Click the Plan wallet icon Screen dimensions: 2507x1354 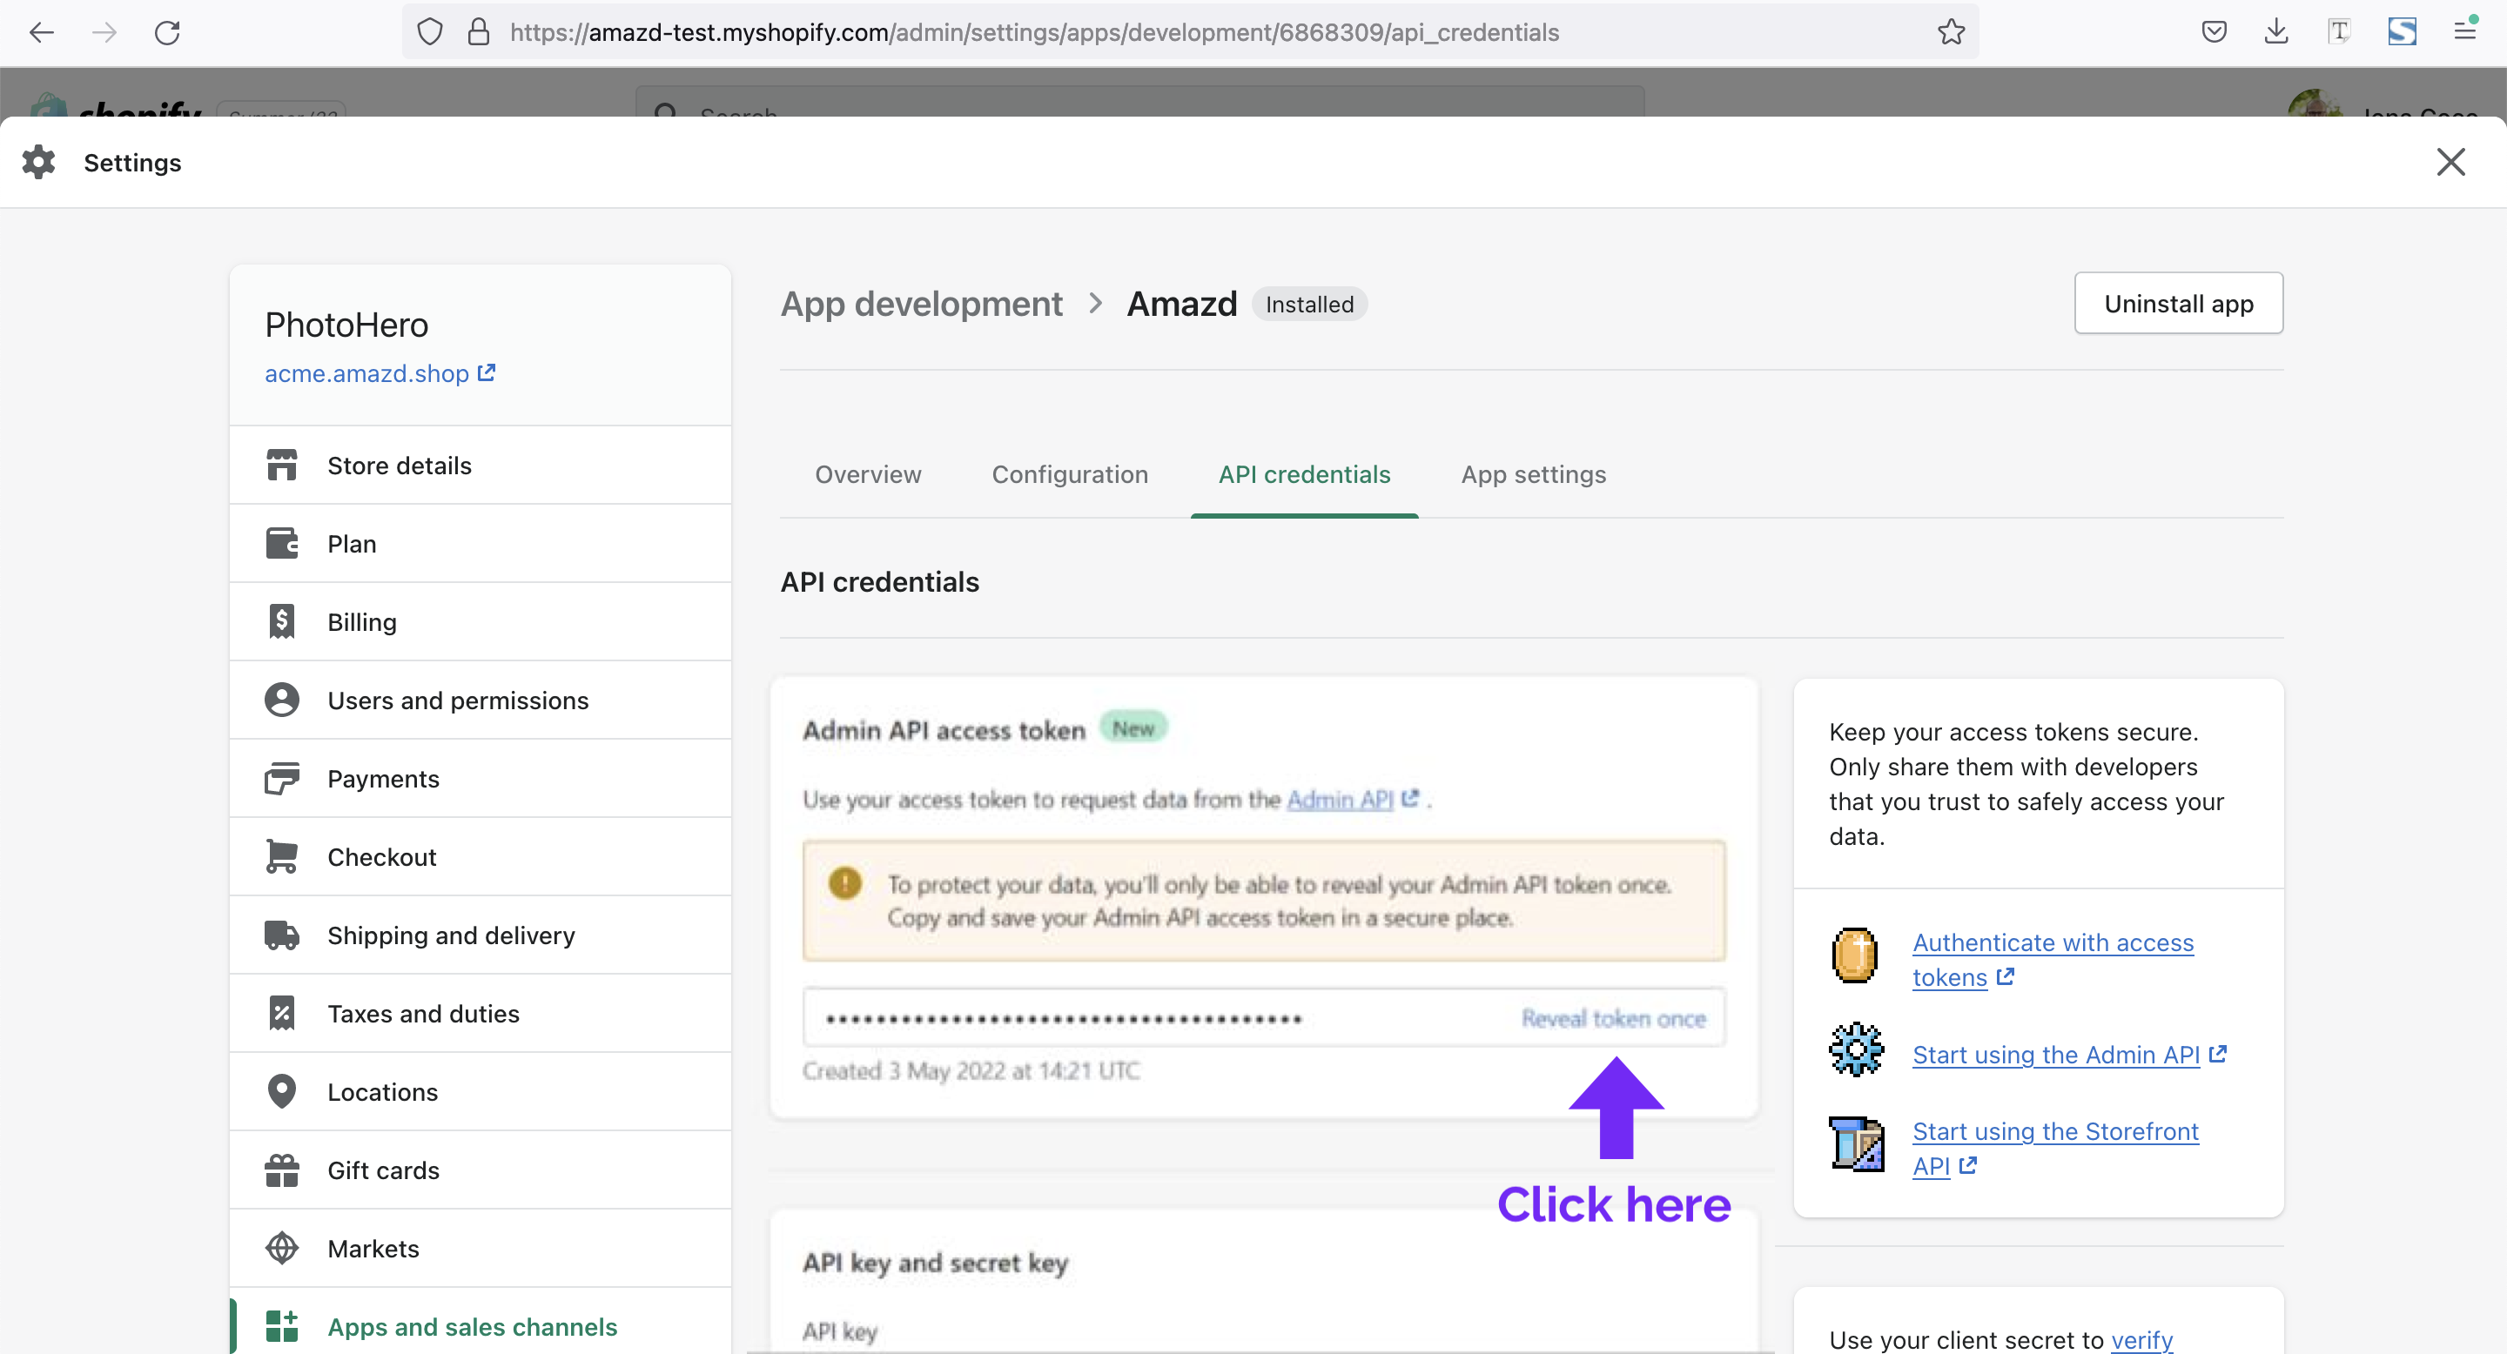click(x=281, y=543)
